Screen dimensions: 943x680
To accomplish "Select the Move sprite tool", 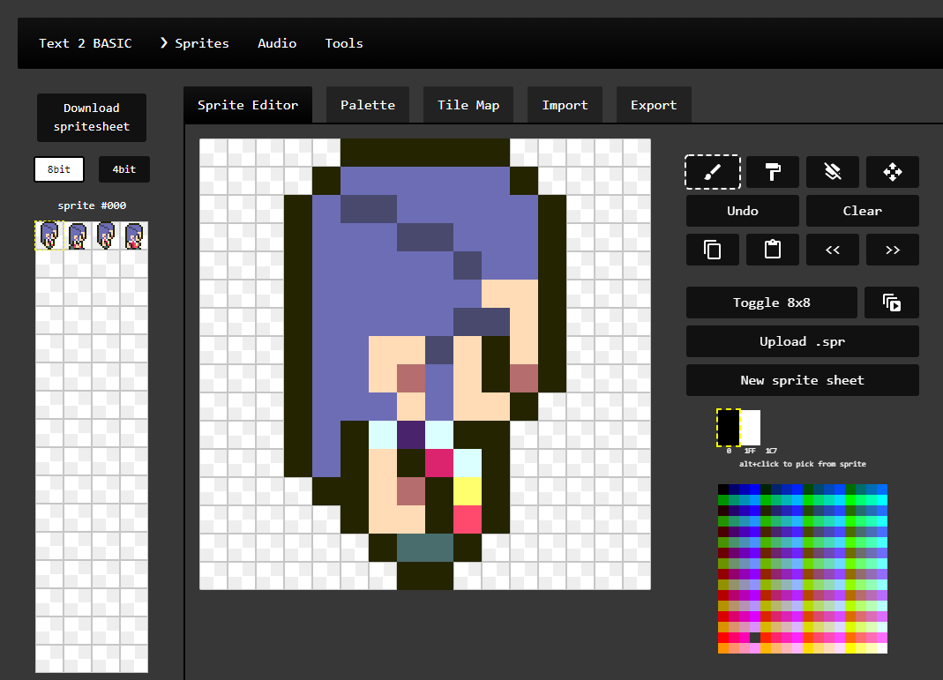I will point(892,172).
